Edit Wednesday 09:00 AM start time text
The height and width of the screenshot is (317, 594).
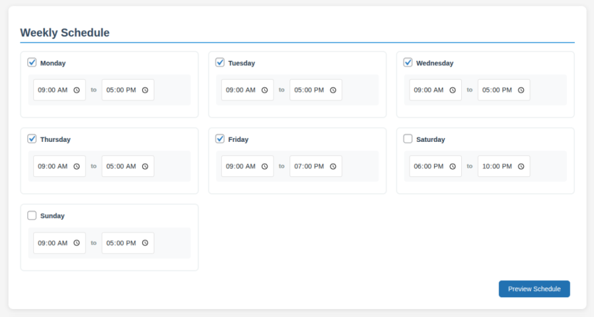click(429, 90)
